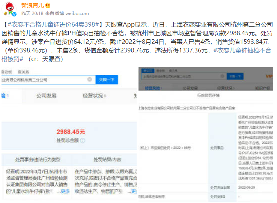
Task: Click the blue verified badge on avatar
Action: pos(14,14)
